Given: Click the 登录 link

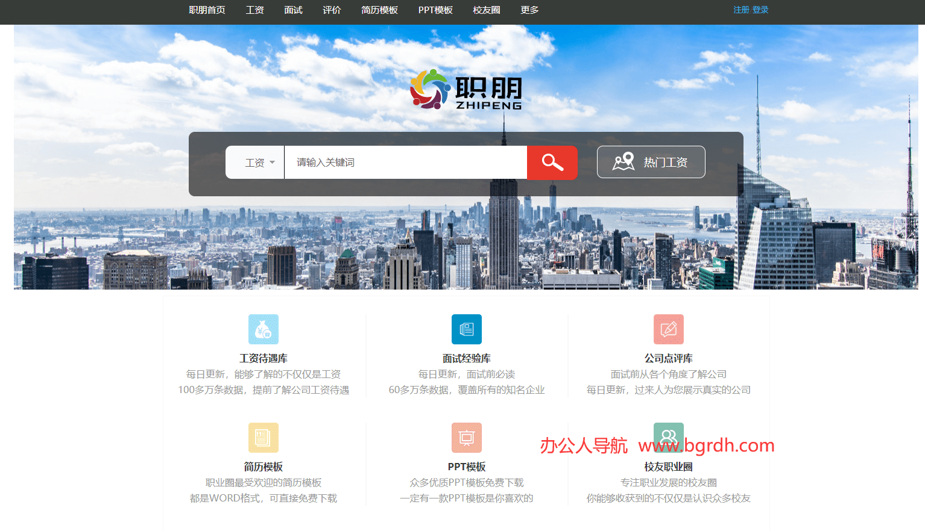Looking at the screenshot, I should click(760, 10).
